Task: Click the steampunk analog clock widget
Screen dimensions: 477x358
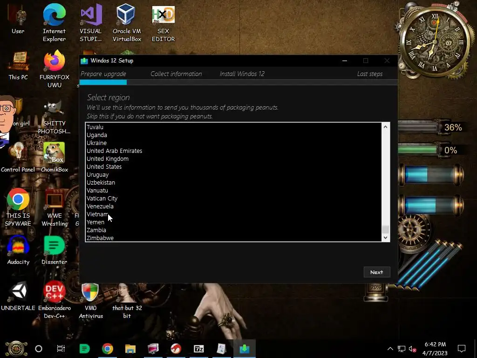Action: click(x=435, y=41)
